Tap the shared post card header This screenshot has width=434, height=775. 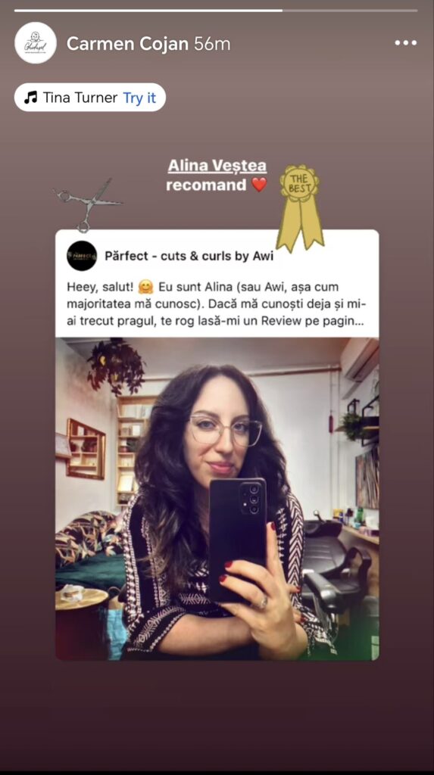point(217,256)
